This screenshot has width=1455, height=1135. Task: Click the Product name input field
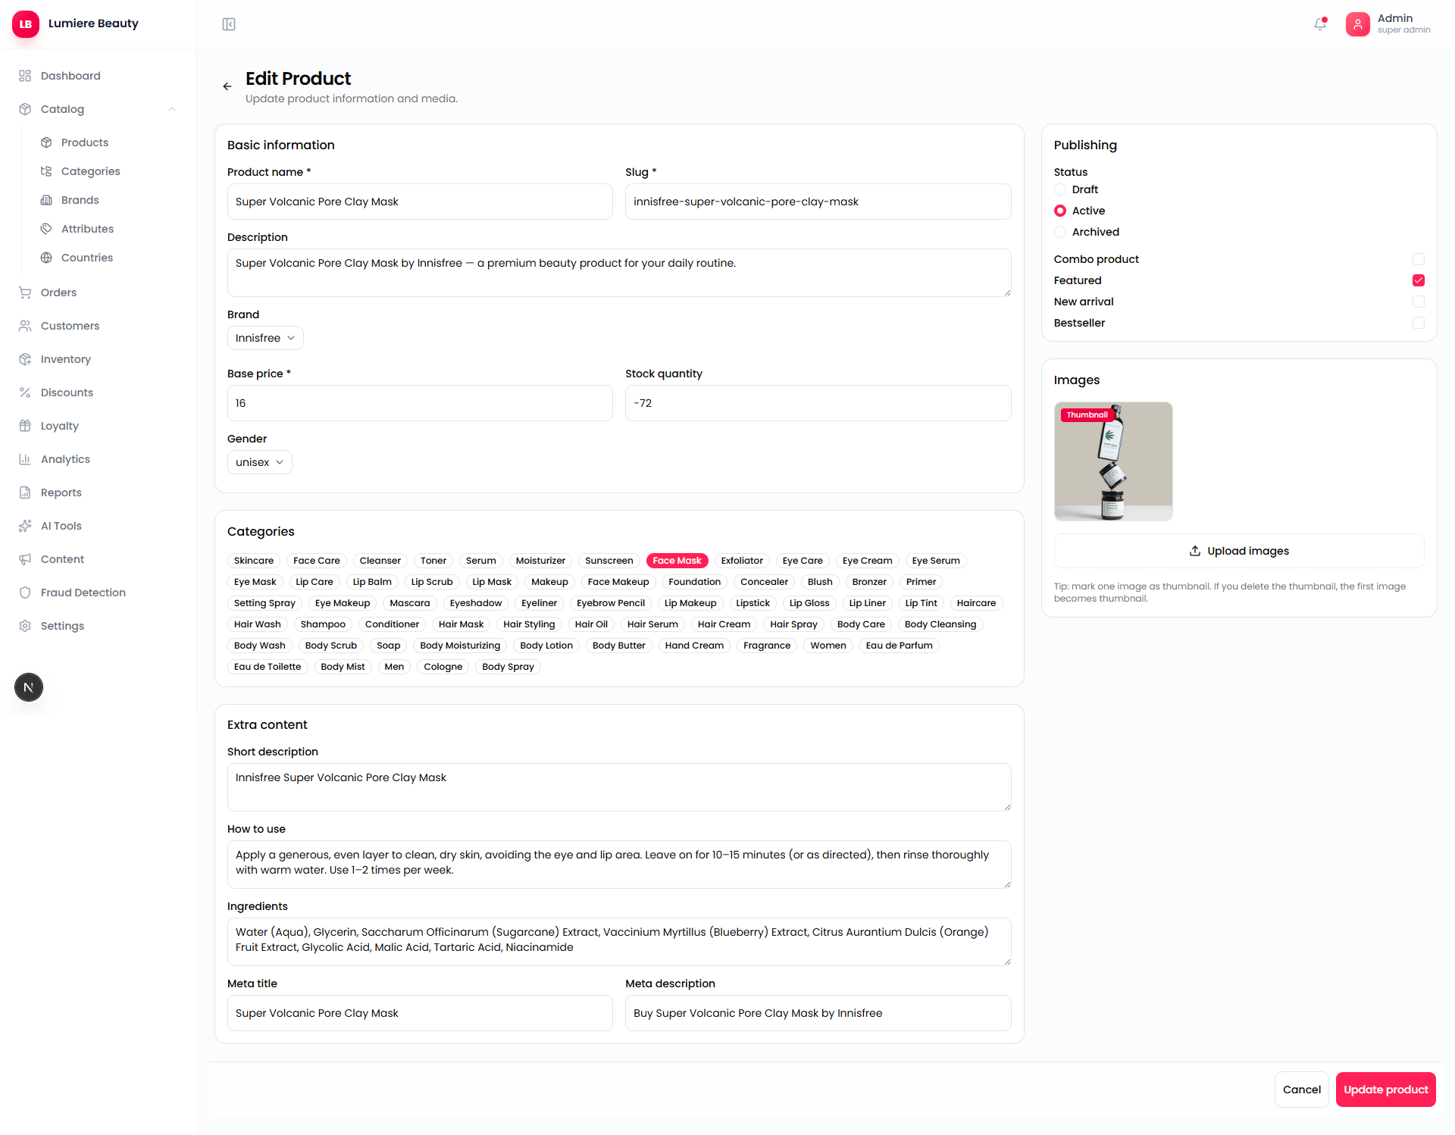[x=420, y=202]
